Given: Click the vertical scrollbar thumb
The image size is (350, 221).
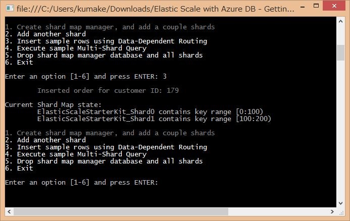Looking at the screenshot, I should pyautogui.click(x=340, y=52).
